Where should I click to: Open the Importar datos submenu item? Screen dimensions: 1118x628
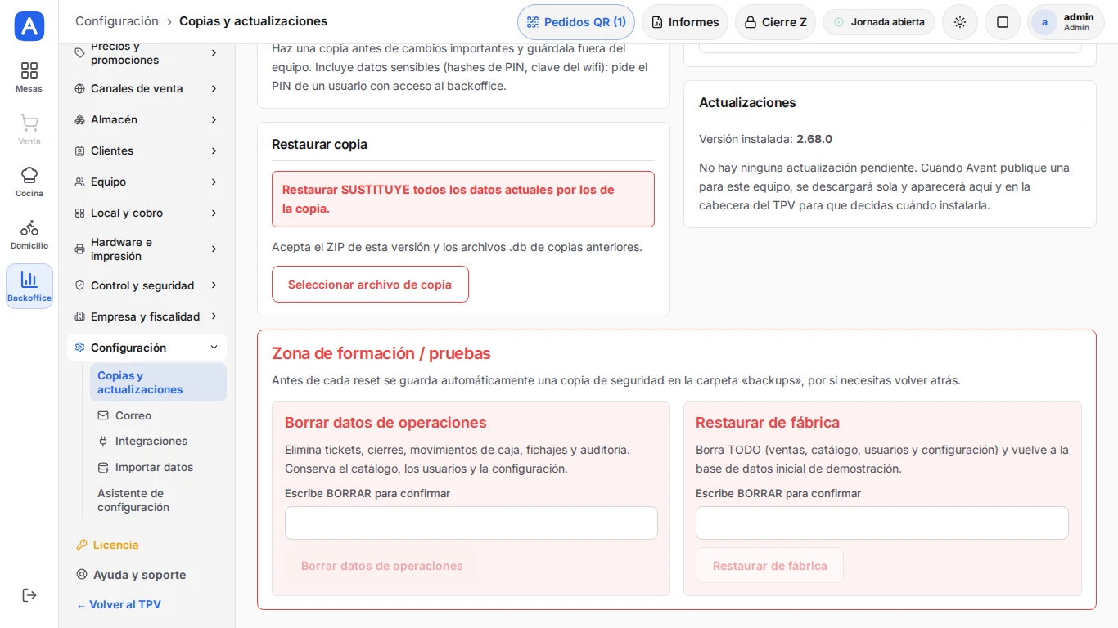(x=158, y=467)
